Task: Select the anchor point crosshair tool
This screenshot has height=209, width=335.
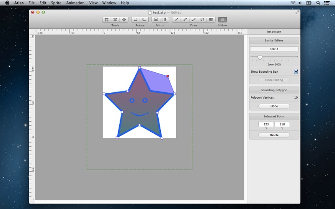Action: pos(124,20)
